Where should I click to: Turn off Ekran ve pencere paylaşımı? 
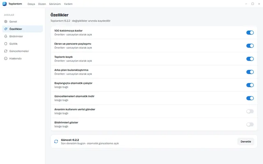click(250, 46)
